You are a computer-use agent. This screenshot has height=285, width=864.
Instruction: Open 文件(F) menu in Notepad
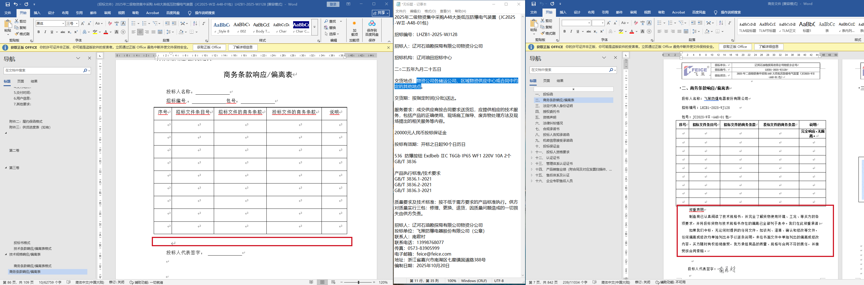(x=401, y=11)
